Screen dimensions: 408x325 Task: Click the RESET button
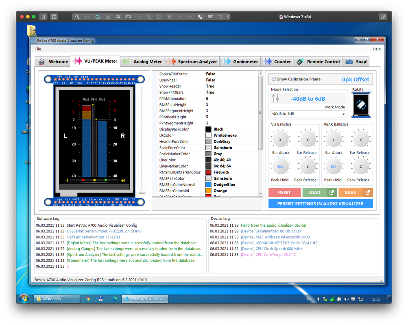(x=284, y=193)
